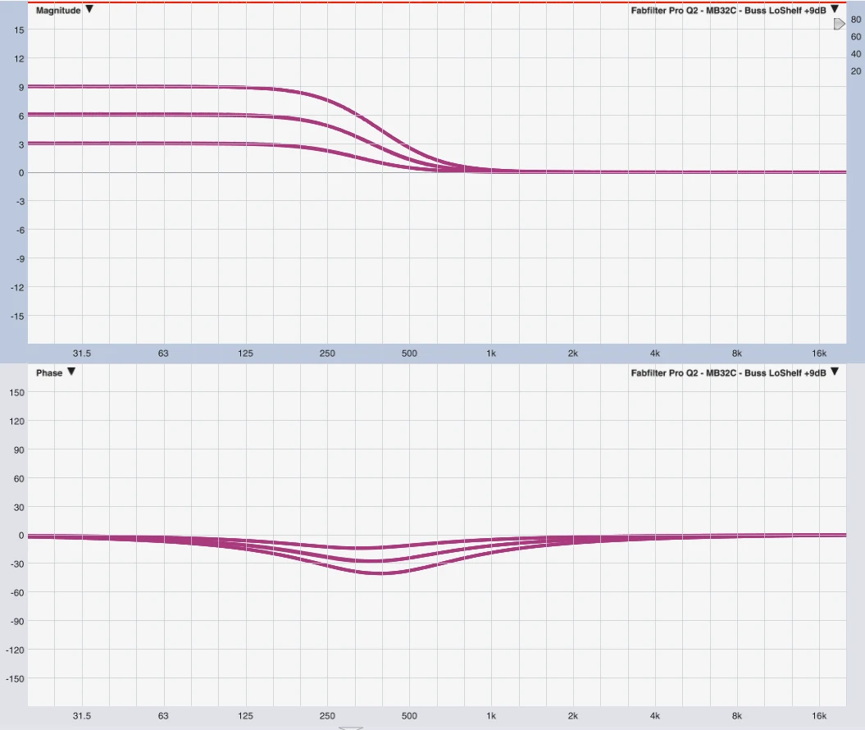The width and height of the screenshot is (865, 730).
Task: Expand the trace selector arrow in Phase pane
Action: 835,372
